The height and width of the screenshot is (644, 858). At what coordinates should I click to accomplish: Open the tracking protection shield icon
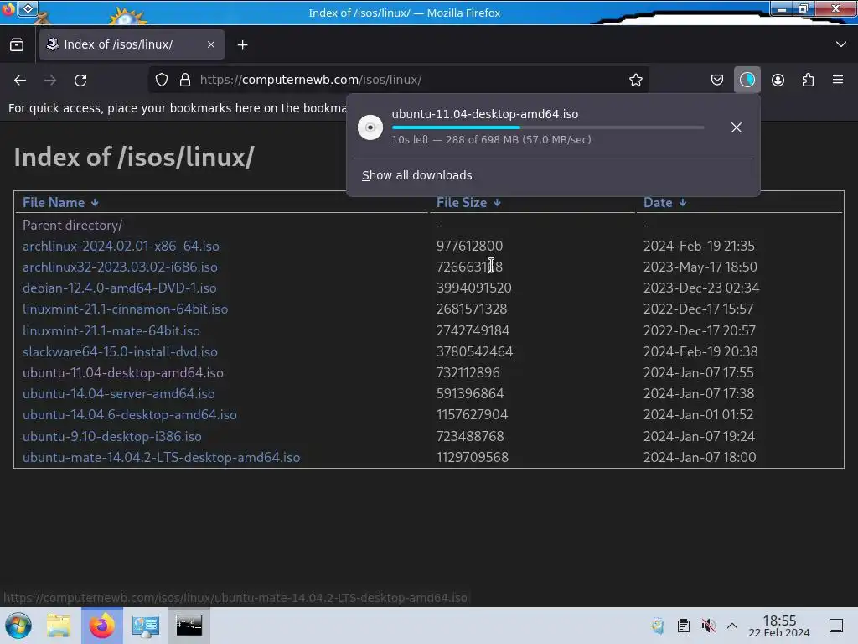[x=162, y=80]
